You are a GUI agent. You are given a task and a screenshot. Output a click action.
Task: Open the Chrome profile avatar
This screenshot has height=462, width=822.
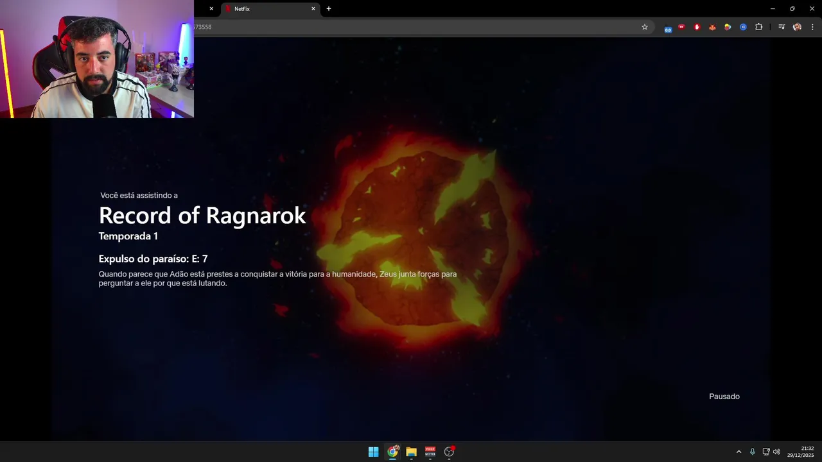[797, 27]
